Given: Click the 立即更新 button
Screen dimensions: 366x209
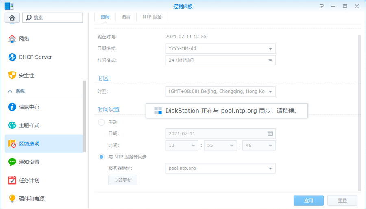Looking at the screenshot, I should click(122, 180).
